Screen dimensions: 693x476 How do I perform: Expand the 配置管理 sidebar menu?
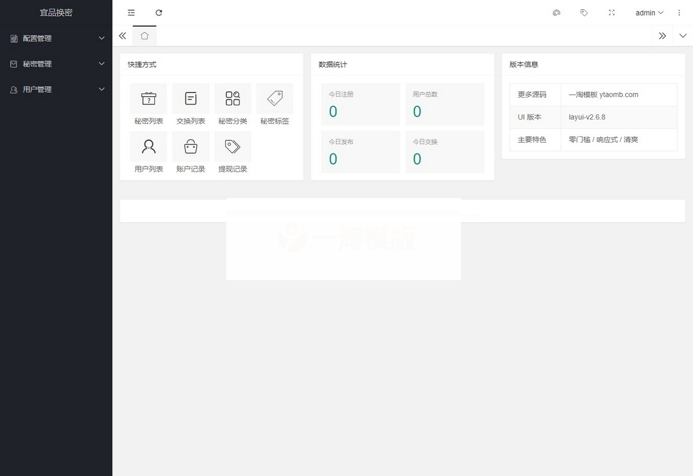point(56,39)
